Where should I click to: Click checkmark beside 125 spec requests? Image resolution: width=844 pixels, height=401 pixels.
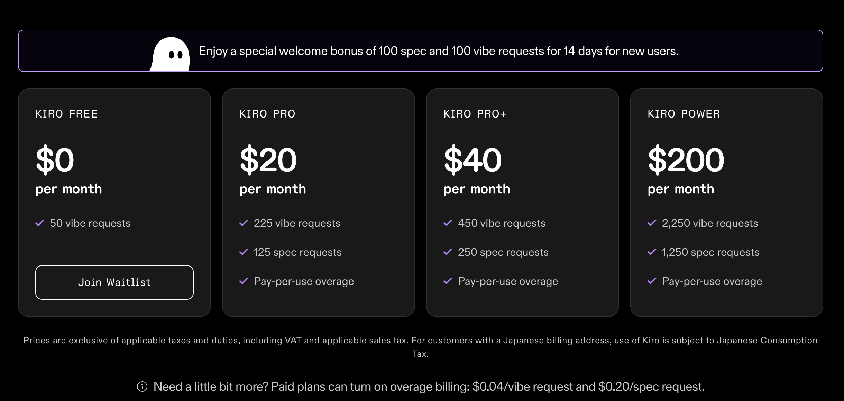click(x=244, y=252)
